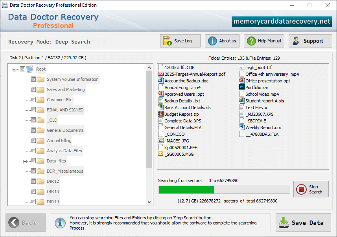Click the folder icon for Sales and Marketing
337x237 pixels.
[x=41, y=89]
